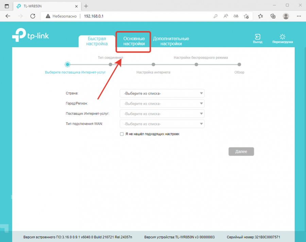Screen dimensions: 306x242
Task: Open the browser profile avatar
Action: pos(286,16)
